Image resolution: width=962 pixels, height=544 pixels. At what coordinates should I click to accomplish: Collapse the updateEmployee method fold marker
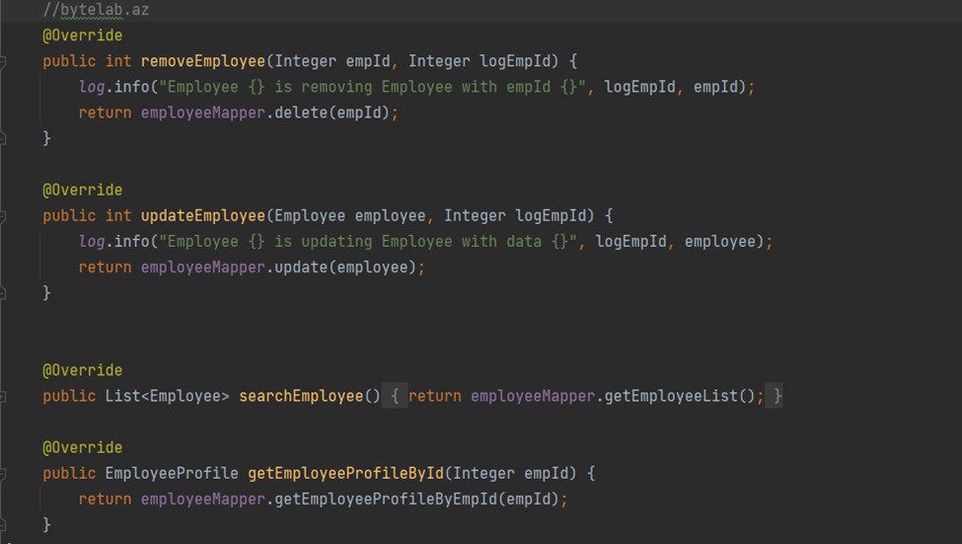pos(3,215)
